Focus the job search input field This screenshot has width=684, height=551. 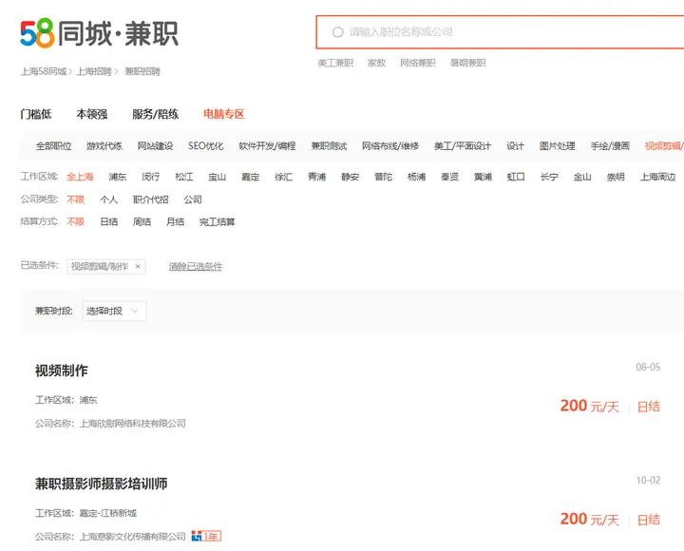[x=500, y=32]
